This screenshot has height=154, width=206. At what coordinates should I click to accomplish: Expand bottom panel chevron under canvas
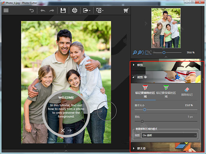(66, 151)
